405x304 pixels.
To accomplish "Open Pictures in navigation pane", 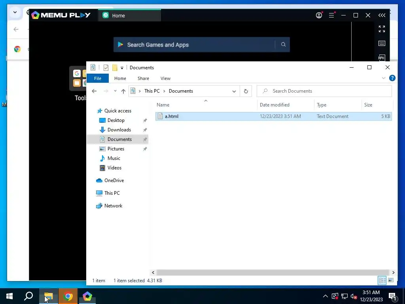I will point(116,149).
